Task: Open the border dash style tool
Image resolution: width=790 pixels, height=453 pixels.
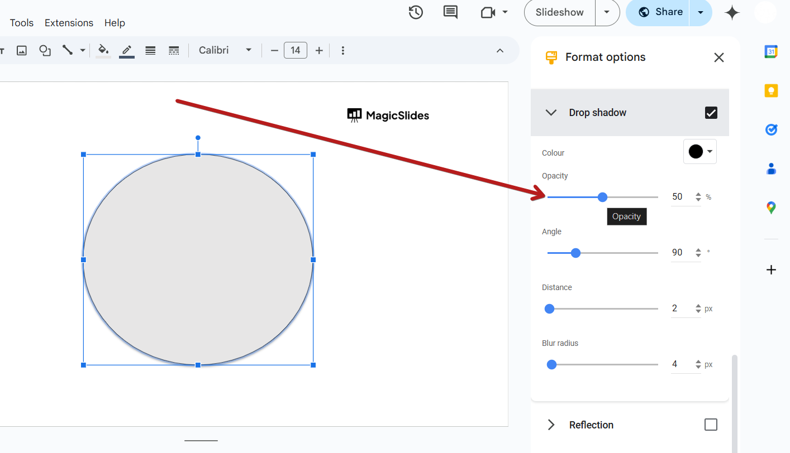Action: click(174, 50)
